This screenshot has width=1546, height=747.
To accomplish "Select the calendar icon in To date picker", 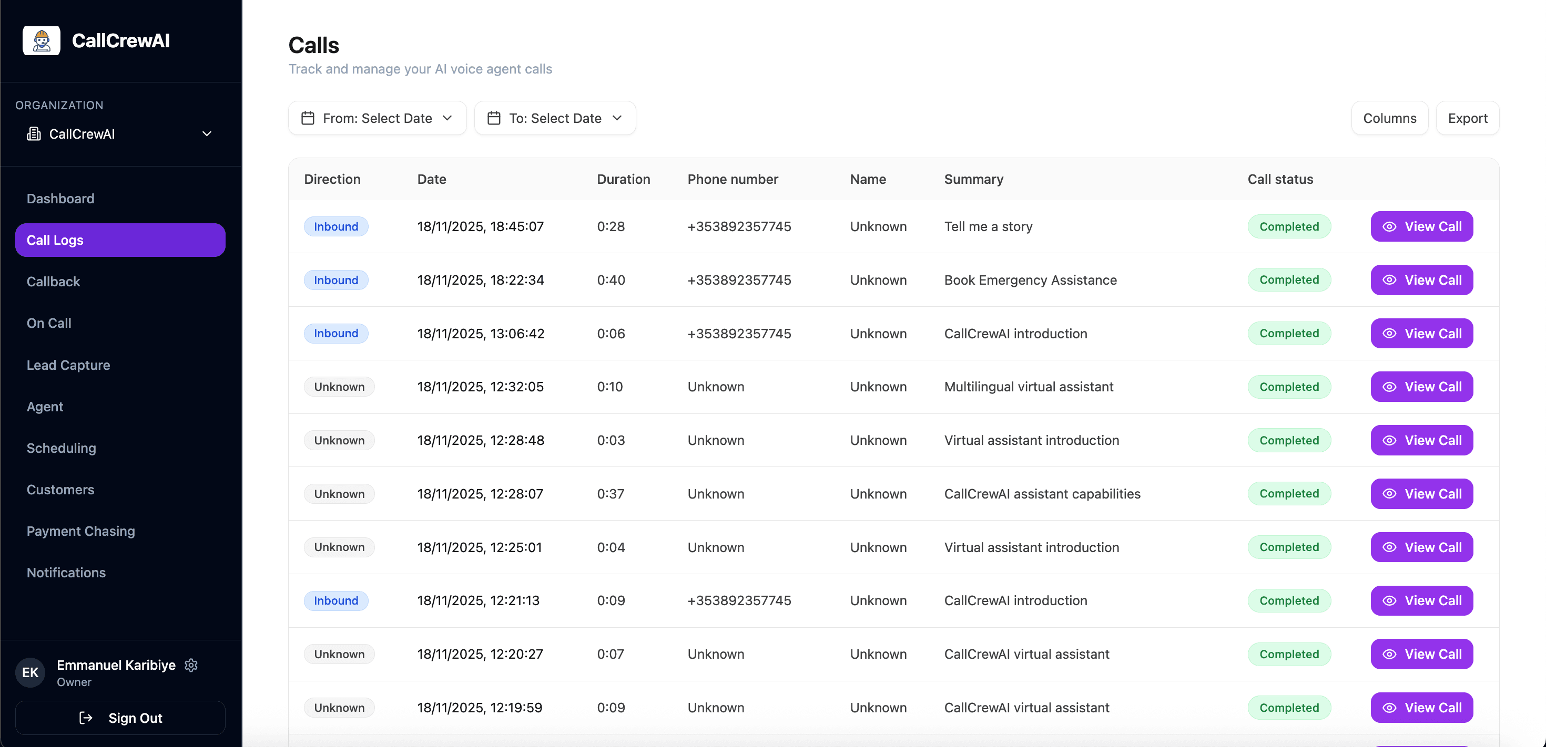I will [x=494, y=118].
